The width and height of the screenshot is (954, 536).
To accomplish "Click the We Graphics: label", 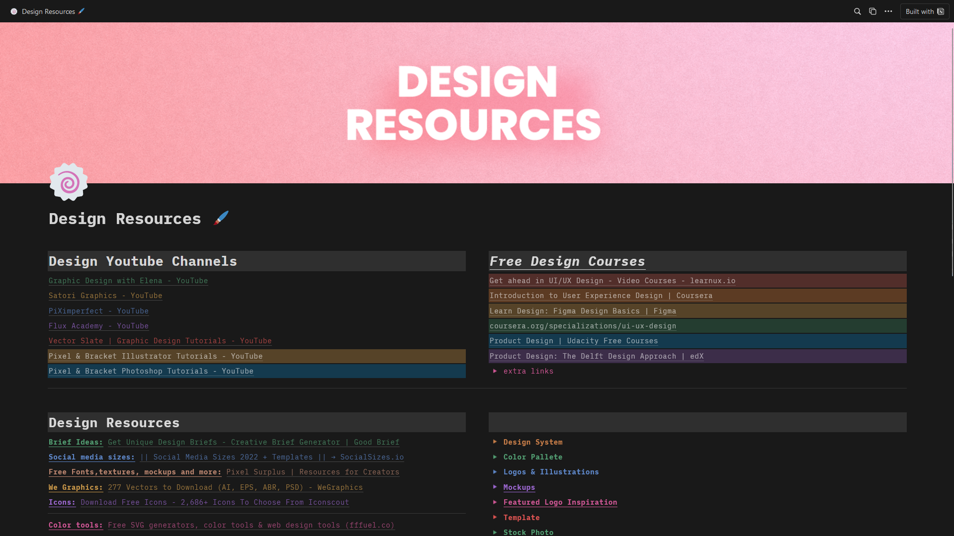I will click(76, 487).
